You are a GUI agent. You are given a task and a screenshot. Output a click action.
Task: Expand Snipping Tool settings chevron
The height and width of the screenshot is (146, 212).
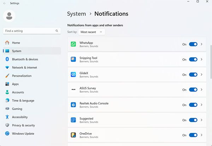pyautogui.click(x=201, y=59)
